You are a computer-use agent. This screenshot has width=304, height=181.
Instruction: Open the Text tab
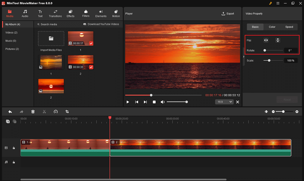click(40, 14)
